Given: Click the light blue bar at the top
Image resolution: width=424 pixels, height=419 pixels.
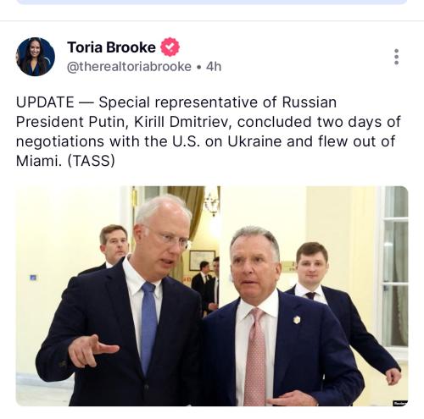Looking at the screenshot, I should (212, 2).
